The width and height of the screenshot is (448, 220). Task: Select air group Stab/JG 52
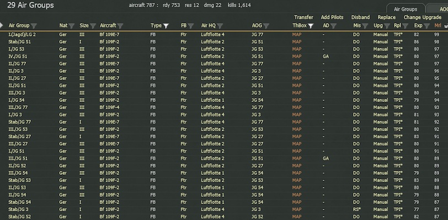point(20,217)
